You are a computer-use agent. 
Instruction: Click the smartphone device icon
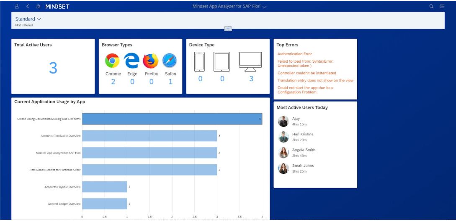coord(199,61)
